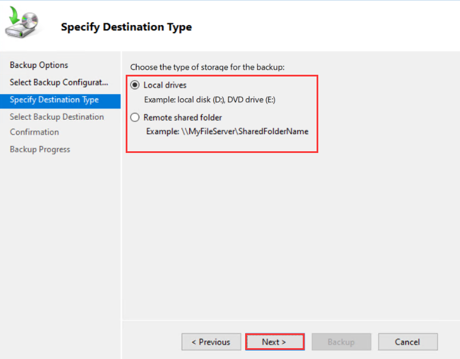The image size is (460, 359).
Task: Click the Select Backup Destination step
Action: pyautogui.click(x=57, y=116)
